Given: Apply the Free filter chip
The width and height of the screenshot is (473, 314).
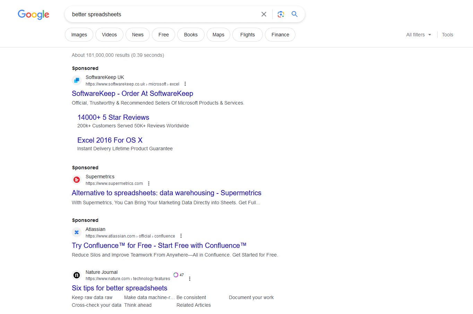Looking at the screenshot, I should click(x=164, y=35).
